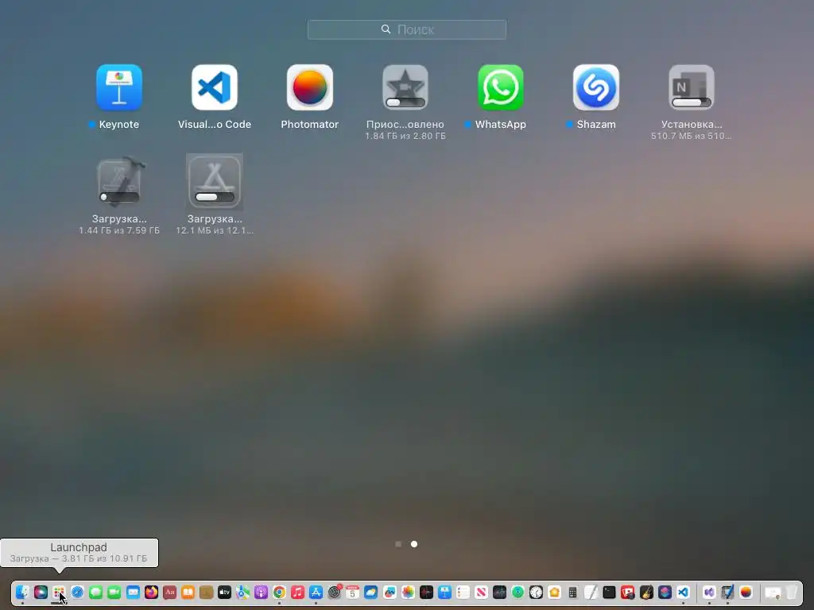The height and width of the screenshot is (610, 814).
Task: Open Keynote from the Launchpad grid
Action: (x=119, y=87)
